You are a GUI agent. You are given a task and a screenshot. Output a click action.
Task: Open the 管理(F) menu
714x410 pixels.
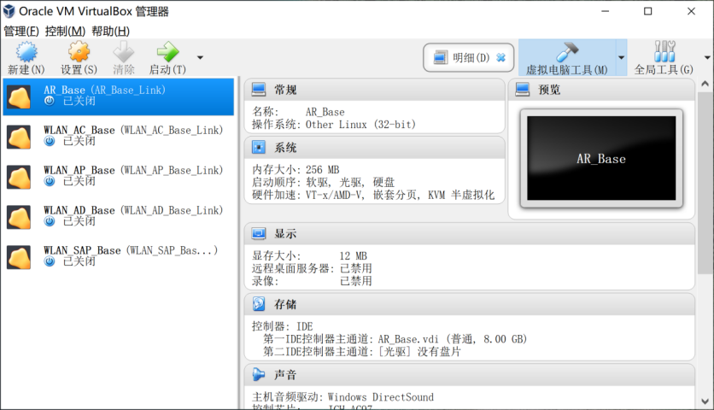click(x=21, y=31)
